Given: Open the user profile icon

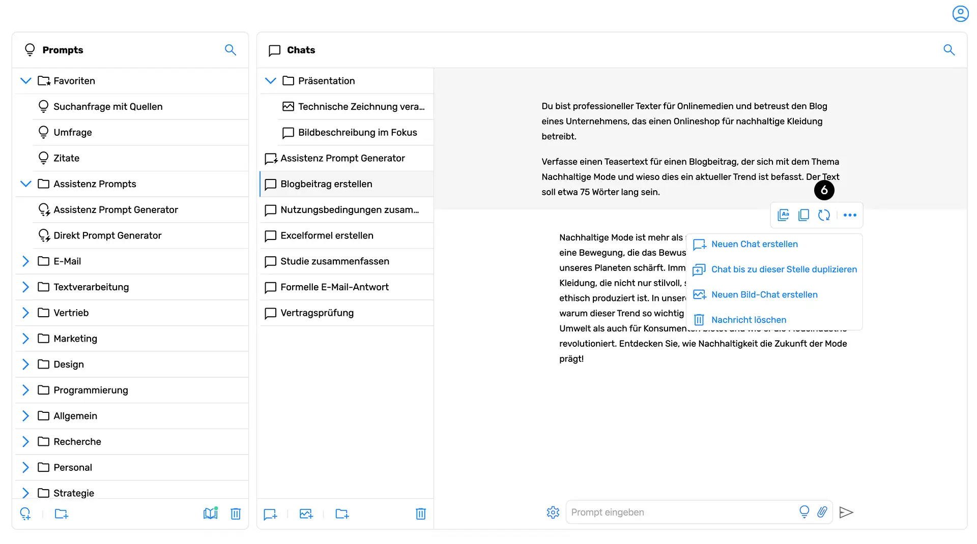Looking at the screenshot, I should point(960,14).
